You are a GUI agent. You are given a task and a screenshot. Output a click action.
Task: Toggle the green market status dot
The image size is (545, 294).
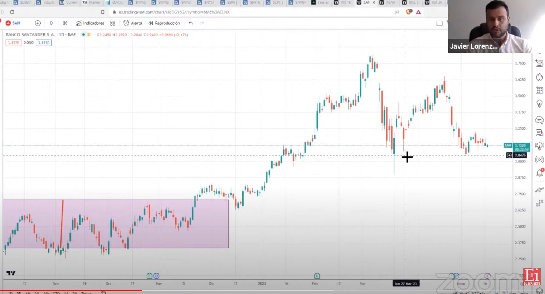[84, 34]
